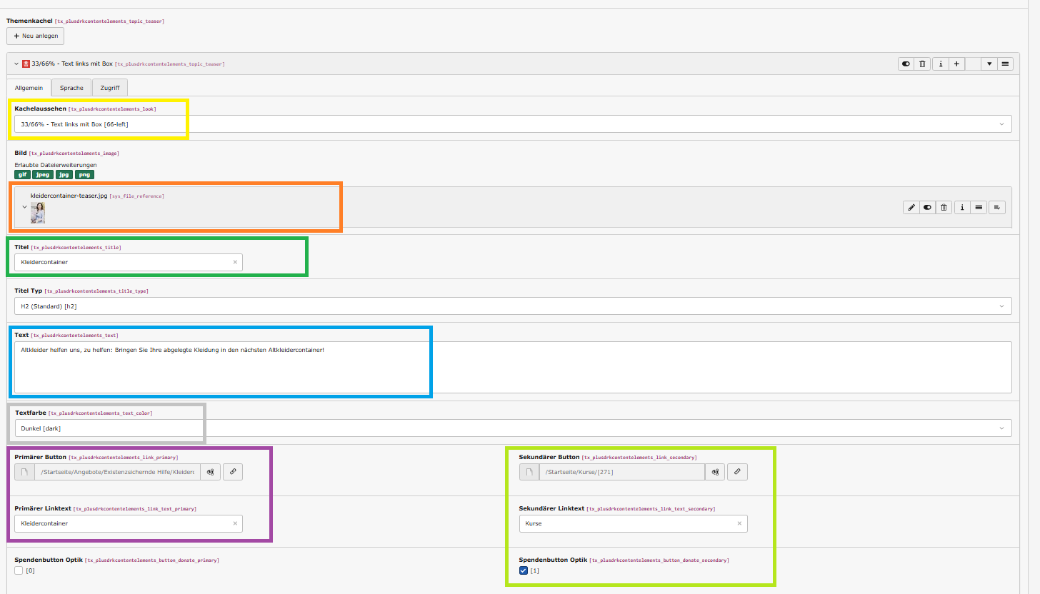The width and height of the screenshot is (1040, 594).
Task: Move the 33/66% teaser record down
Action: pos(989,64)
